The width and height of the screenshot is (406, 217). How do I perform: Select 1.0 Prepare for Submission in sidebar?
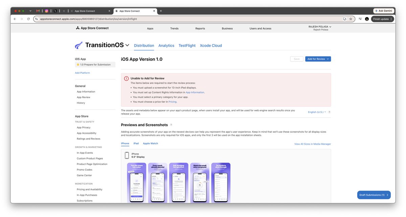tap(95, 65)
